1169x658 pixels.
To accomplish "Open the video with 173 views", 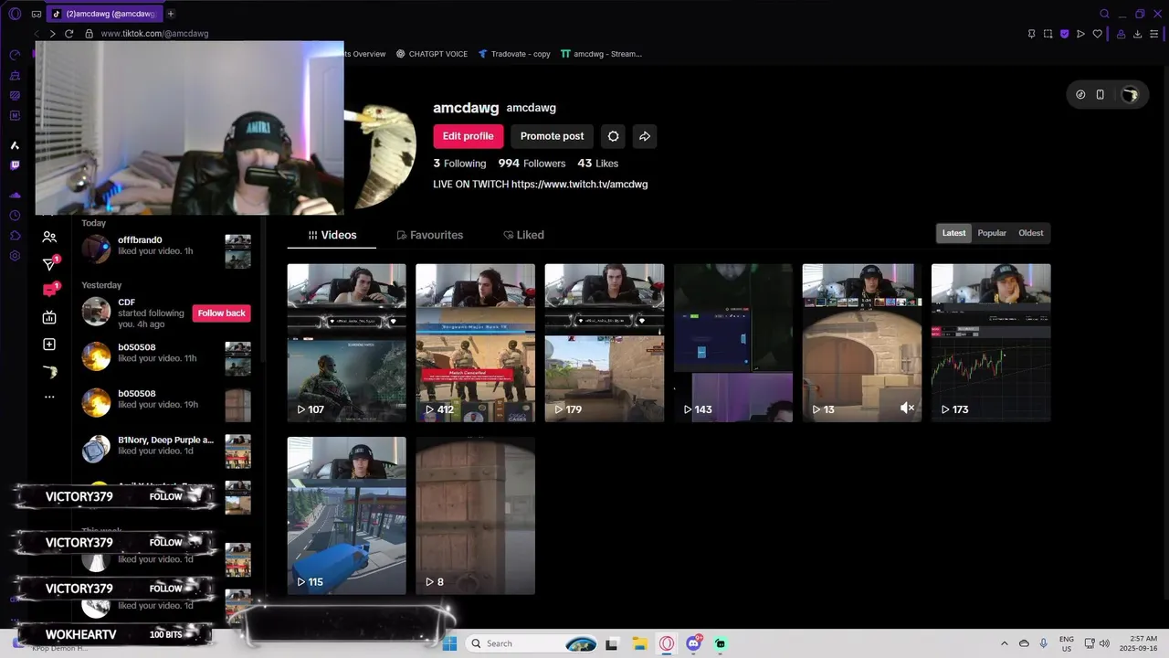I will [991, 343].
